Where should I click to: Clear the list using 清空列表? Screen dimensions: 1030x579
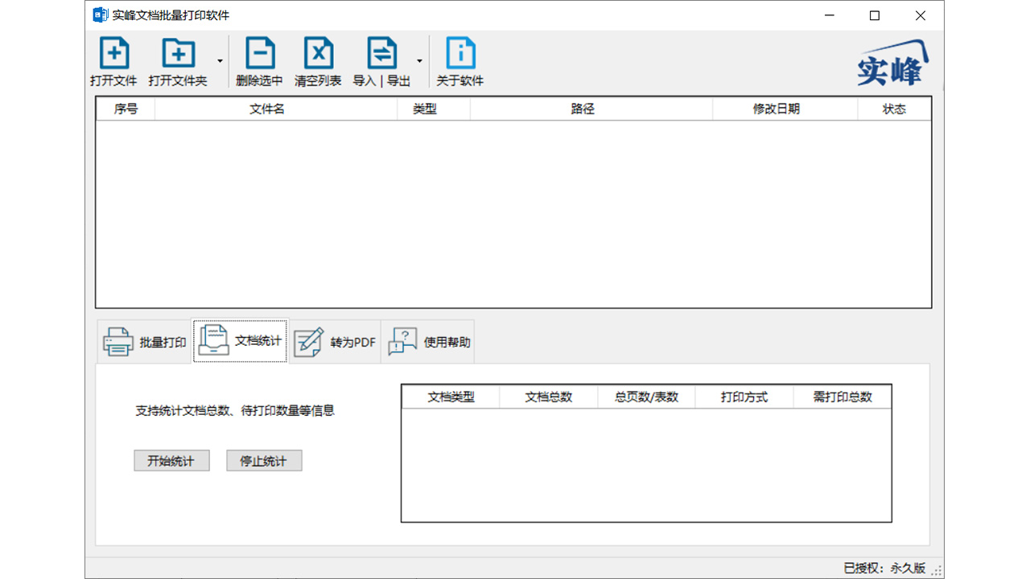point(318,60)
